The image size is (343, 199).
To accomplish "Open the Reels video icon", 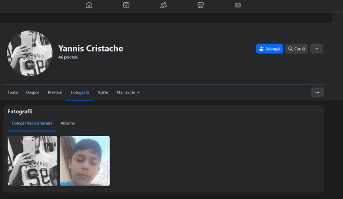I will (x=126, y=5).
